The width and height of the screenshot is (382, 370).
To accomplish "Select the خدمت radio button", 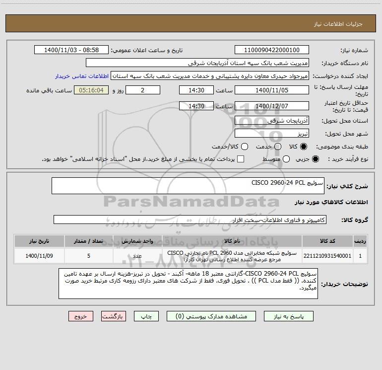I will point(278,147).
